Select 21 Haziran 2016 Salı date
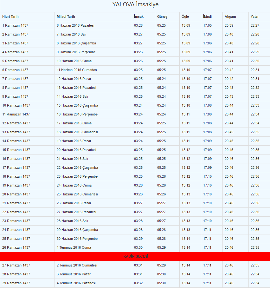The image size is (270, 289). (72, 159)
